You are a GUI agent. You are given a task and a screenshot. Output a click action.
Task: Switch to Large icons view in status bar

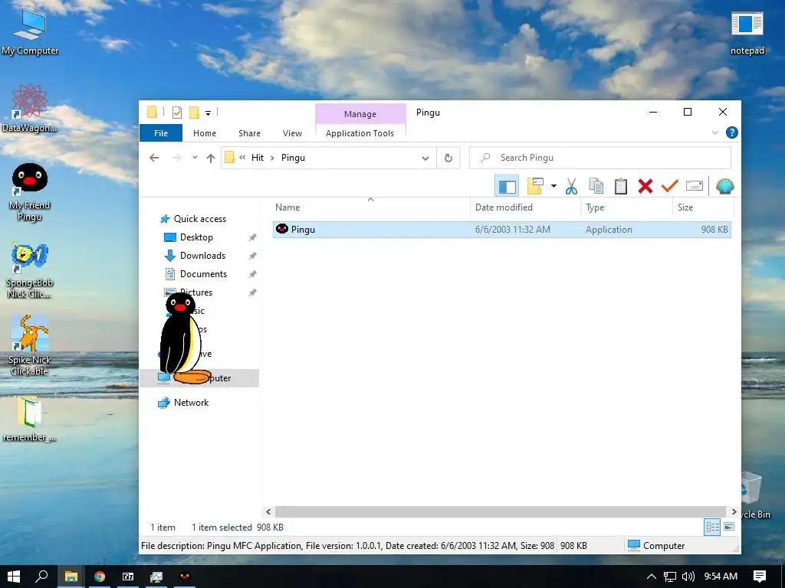[x=729, y=527]
